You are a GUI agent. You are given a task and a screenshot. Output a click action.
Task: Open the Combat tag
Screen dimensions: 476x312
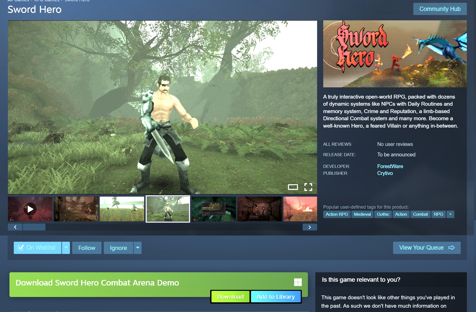[420, 214]
